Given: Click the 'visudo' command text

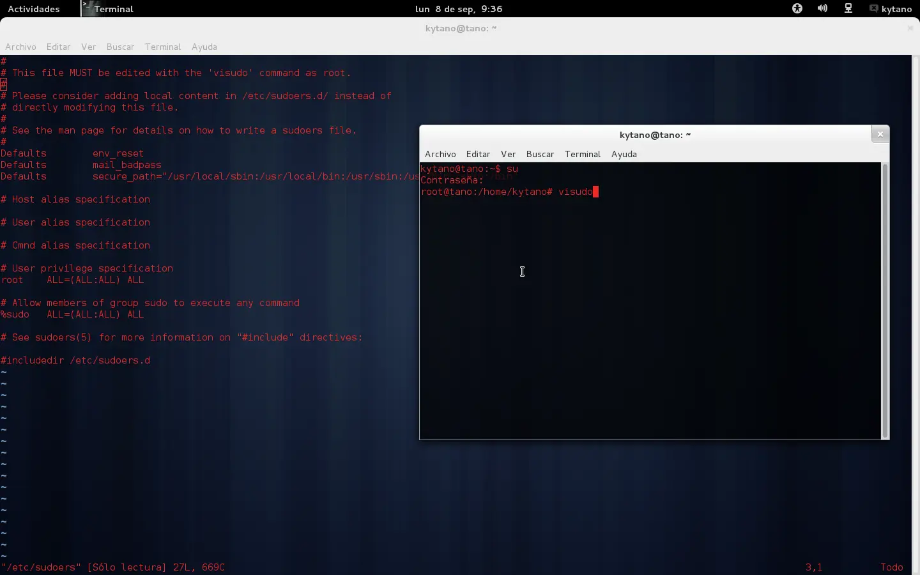Looking at the screenshot, I should pos(575,192).
